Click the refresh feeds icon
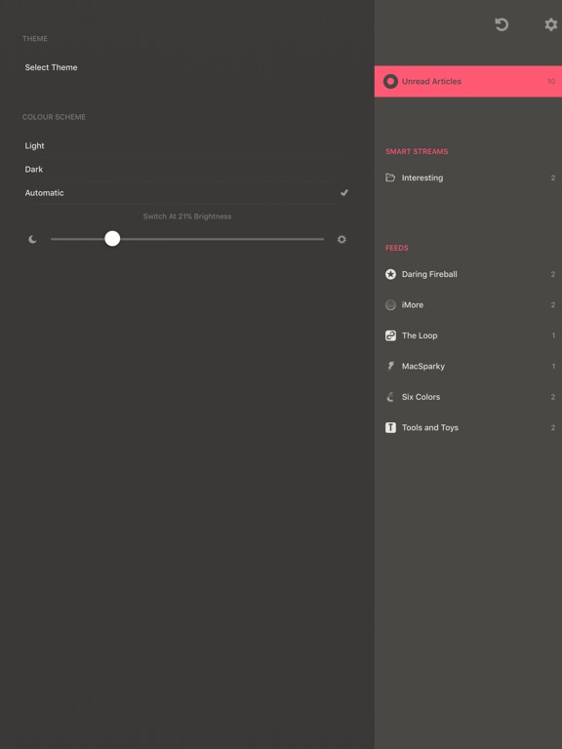The image size is (562, 749). click(502, 24)
